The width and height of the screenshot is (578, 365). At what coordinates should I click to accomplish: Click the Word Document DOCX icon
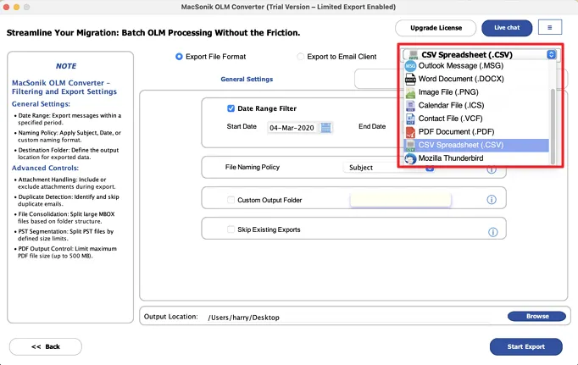point(410,79)
